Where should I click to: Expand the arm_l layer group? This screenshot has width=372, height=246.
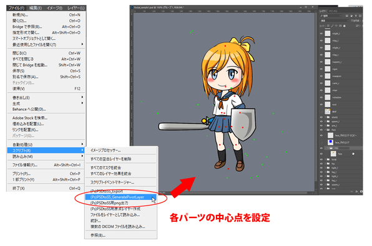pos(325,126)
